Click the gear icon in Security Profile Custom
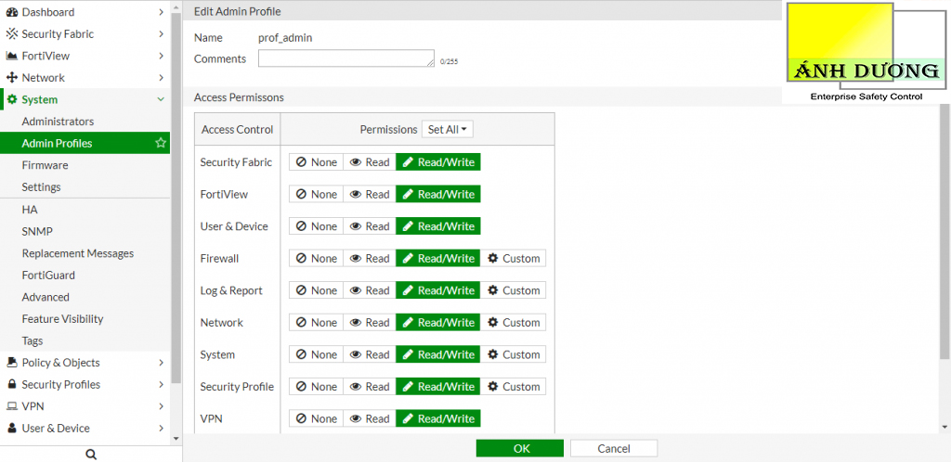The width and height of the screenshot is (951, 462). pos(493,386)
